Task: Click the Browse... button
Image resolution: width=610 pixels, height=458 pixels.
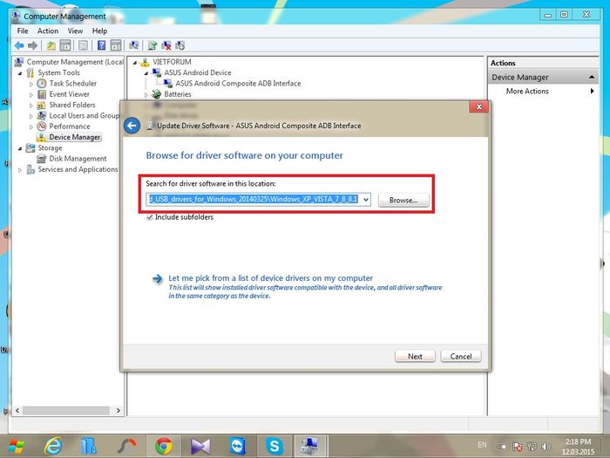Action: pos(403,200)
